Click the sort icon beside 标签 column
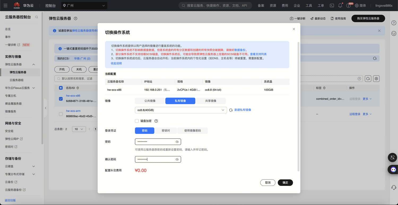 324,88
